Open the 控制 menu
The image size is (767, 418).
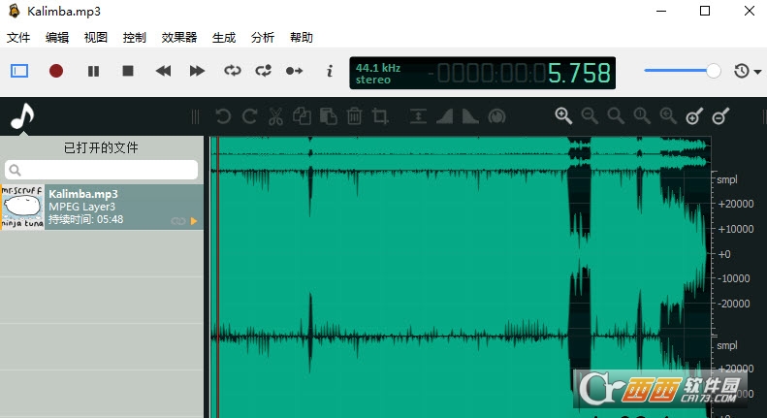coord(135,38)
